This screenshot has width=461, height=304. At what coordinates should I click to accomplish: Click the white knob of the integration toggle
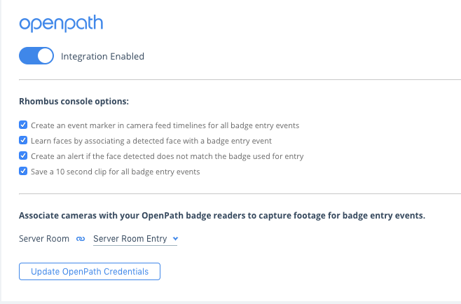click(x=45, y=56)
